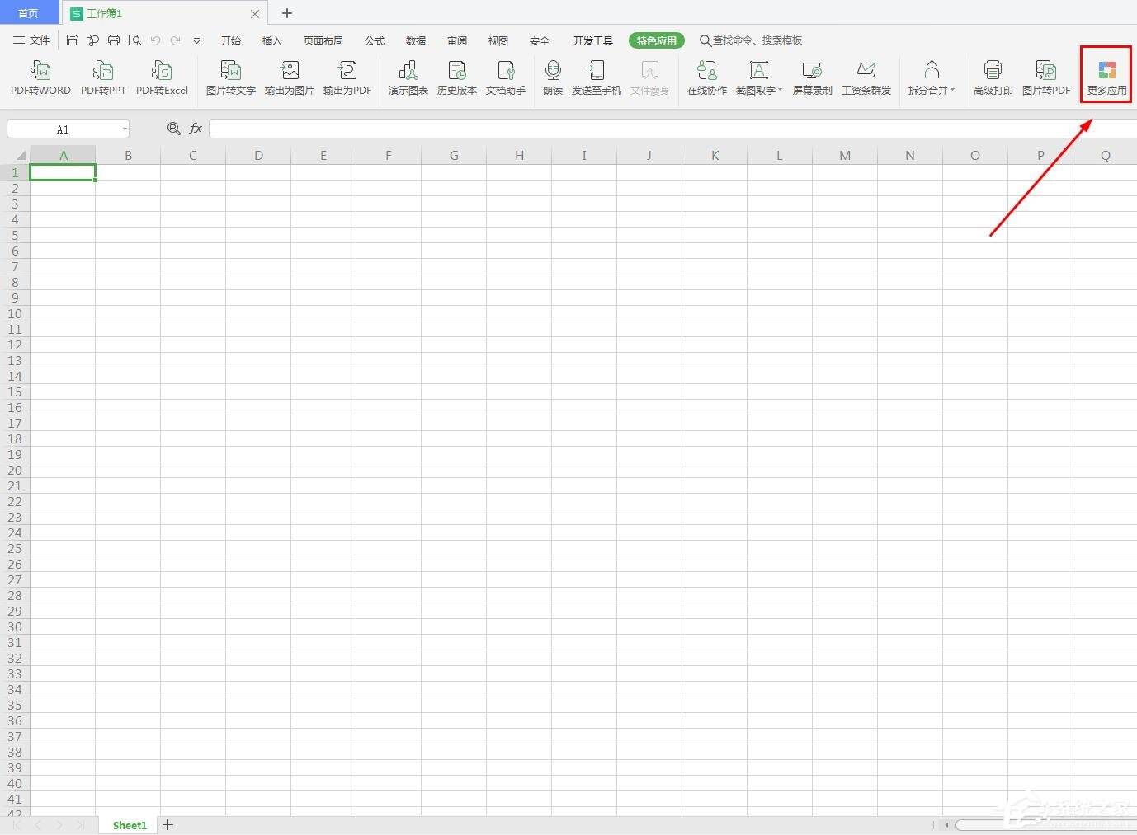Add a new document tab with plus
Image resolution: width=1137 pixels, height=835 pixels.
pyautogui.click(x=287, y=13)
